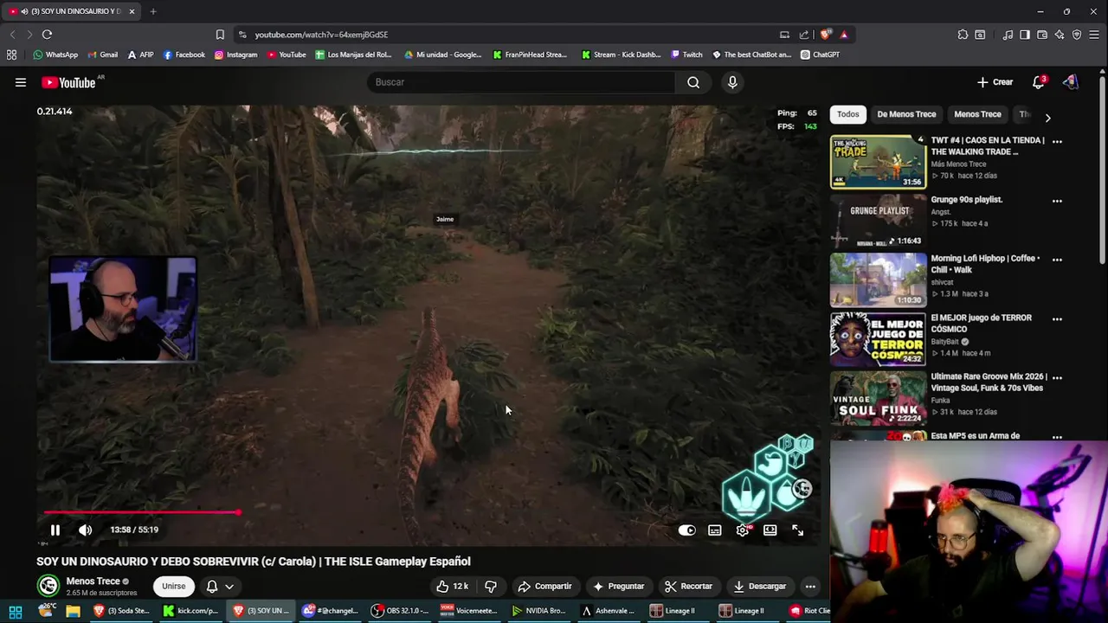Click the Descargar download button
This screenshot has width=1108, height=623.
[x=759, y=586]
